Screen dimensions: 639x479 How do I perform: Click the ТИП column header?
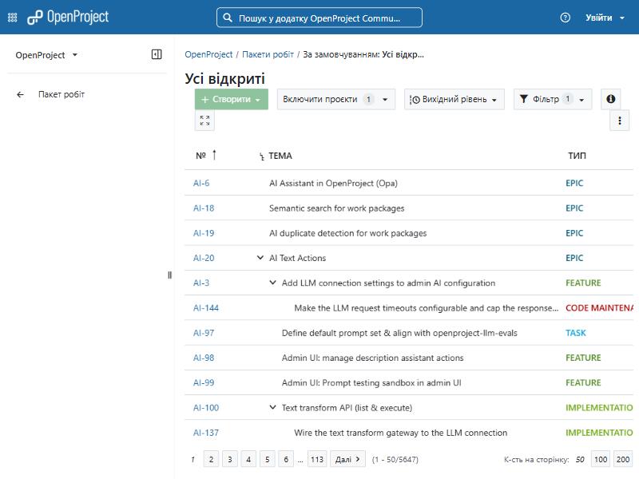coord(577,156)
